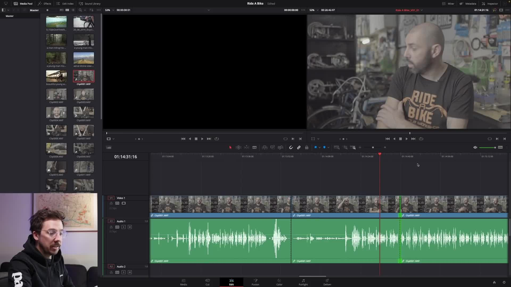The image size is (511, 287).
Task: Click the Position Lock icon in toolbar
Action: tap(307, 147)
